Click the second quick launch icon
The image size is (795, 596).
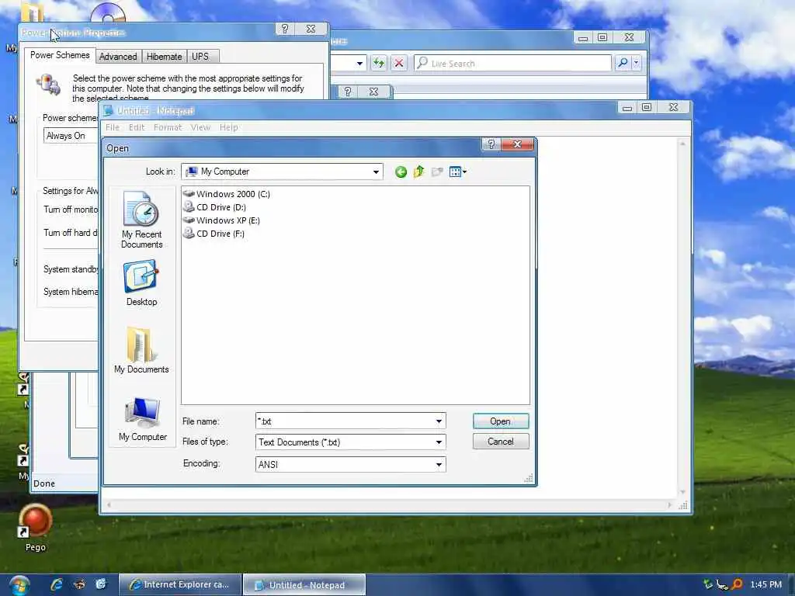[79, 584]
